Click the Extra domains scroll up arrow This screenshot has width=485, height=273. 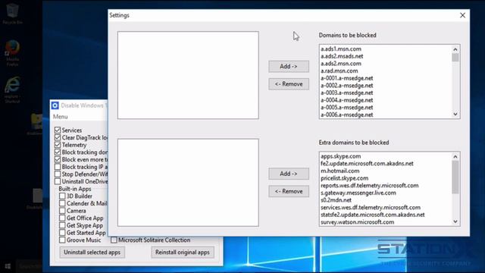click(455, 157)
